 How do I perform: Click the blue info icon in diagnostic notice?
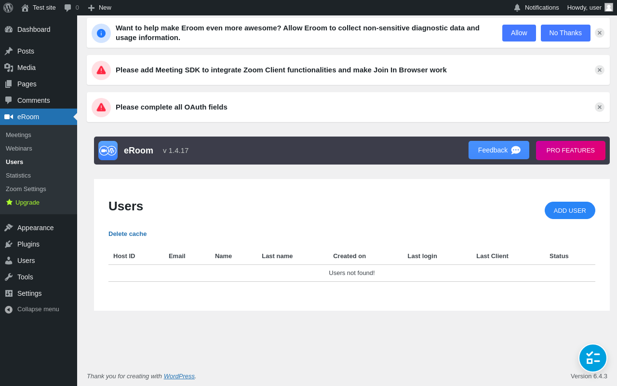[101, 33]
